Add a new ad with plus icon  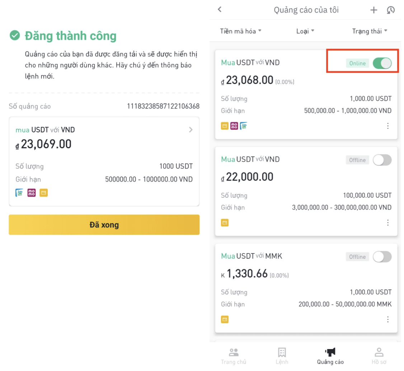click(374, 10)
